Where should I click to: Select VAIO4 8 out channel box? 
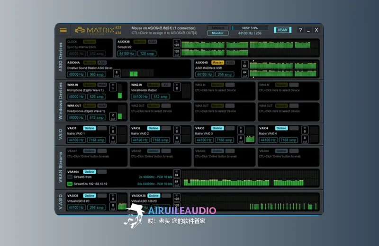click(305, 139)
